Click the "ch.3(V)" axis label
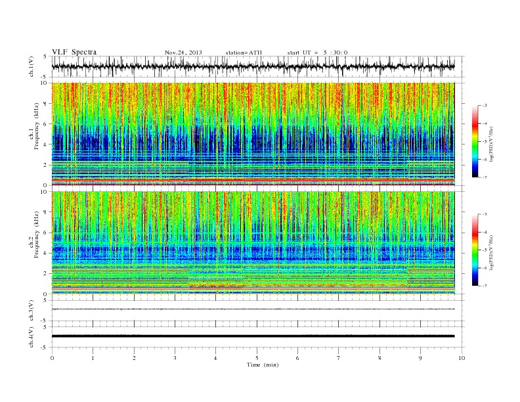520x402 pixels. point(32,311)
